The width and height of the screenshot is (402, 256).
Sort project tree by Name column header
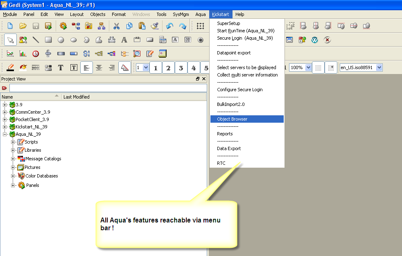point(31,97)
